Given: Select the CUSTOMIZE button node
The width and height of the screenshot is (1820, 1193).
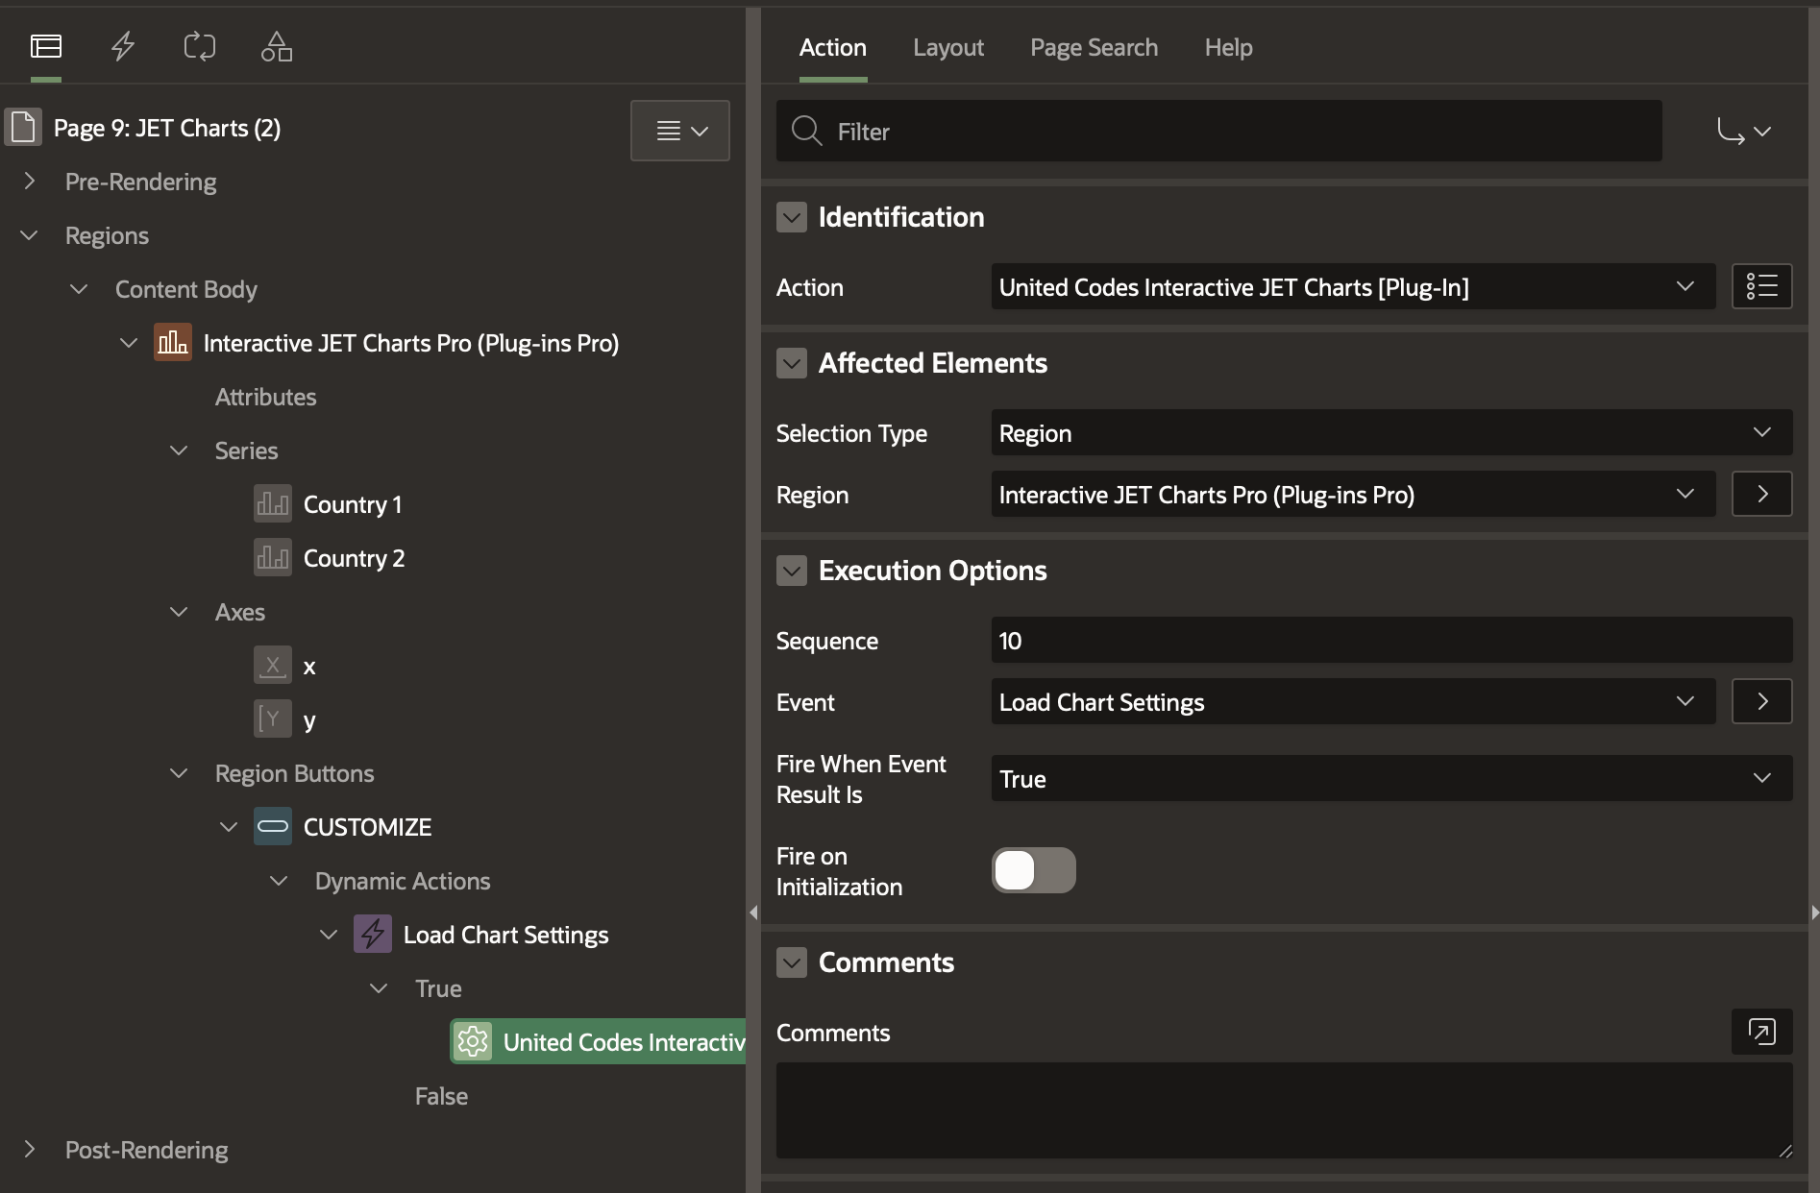Looking at the screenshot, I should pyautogui.click(x=367, y=827).
